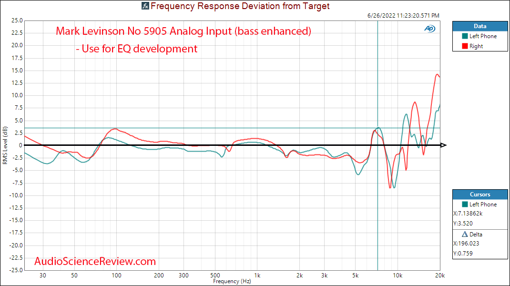The height and width of the screenshot is (286, 510).
Task: Select the "Left Phone" label in the Data legend
Action: coord(483,36)
